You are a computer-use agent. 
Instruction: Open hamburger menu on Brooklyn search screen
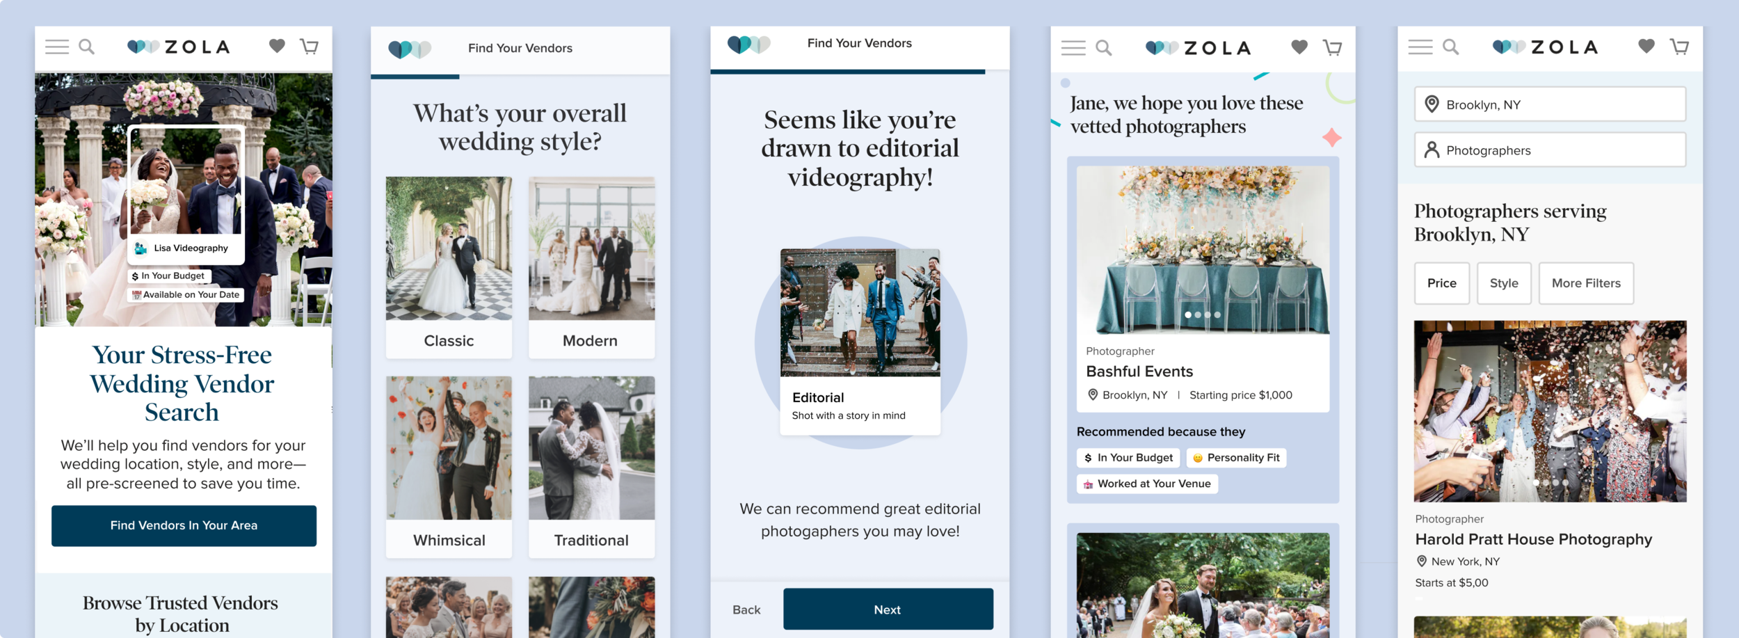tap(1420, 47)
